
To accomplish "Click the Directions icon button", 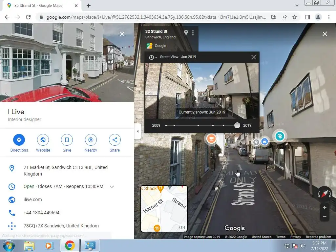I will [x=19, y=140].
